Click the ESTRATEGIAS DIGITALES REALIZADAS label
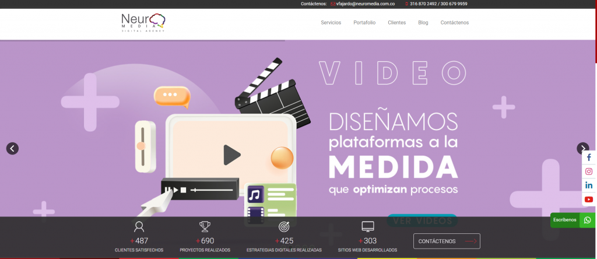This screenshot has width=597, height=259. (x=284, y=250)
